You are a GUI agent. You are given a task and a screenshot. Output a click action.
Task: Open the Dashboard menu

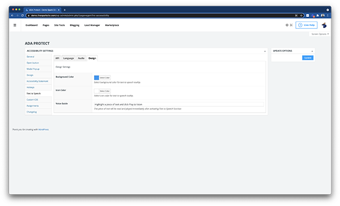pos(31,25)
